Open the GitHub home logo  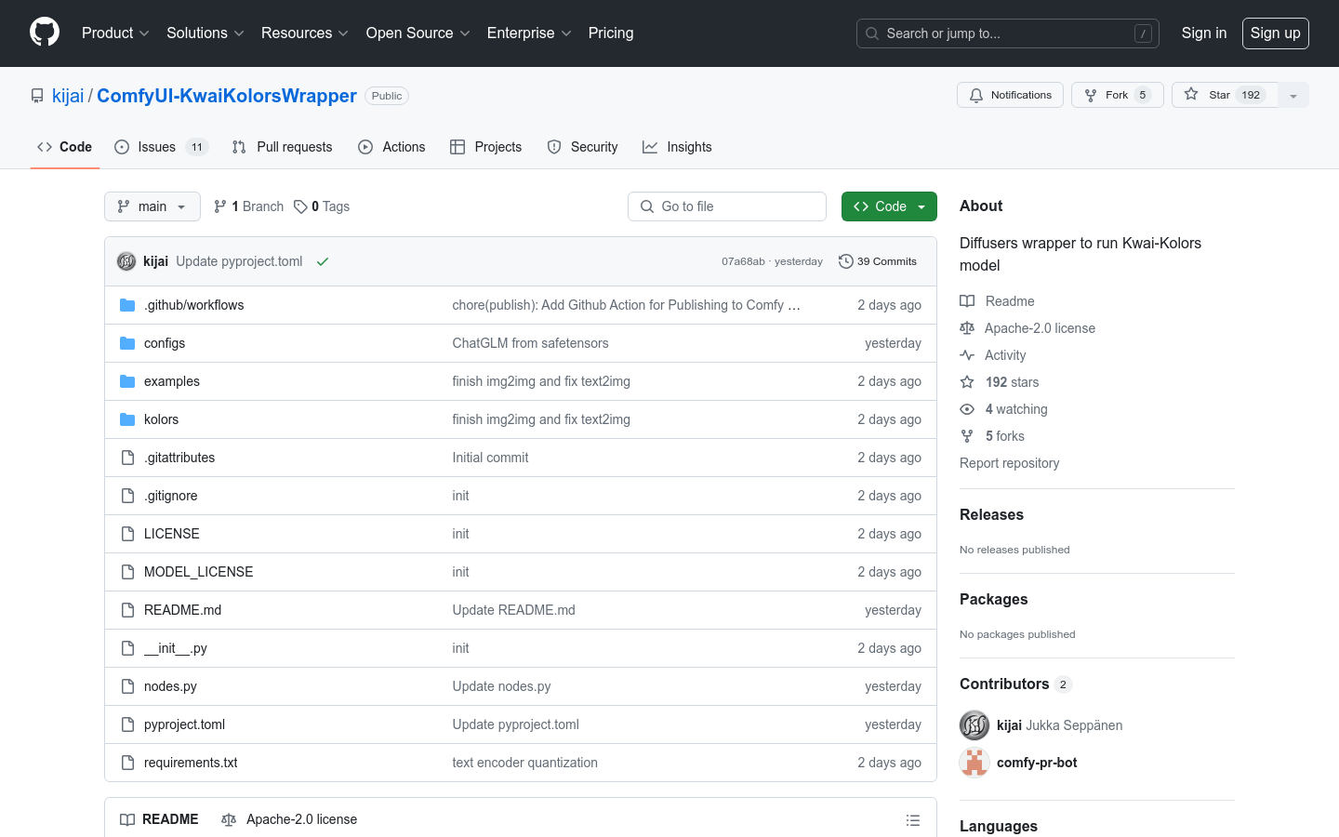click(x=45, y=33)
